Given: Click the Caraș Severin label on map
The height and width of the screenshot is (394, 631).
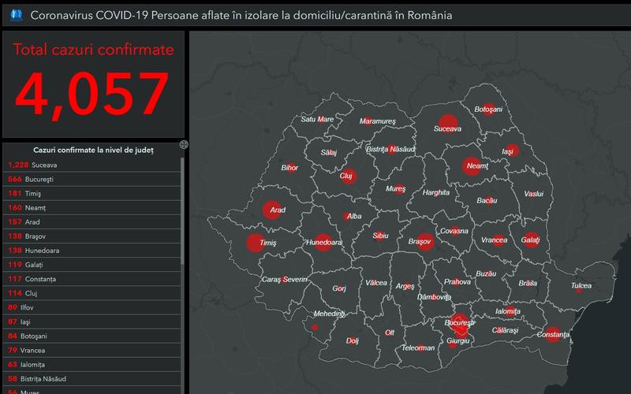Looking at the screenshot, I should point(285,280).
